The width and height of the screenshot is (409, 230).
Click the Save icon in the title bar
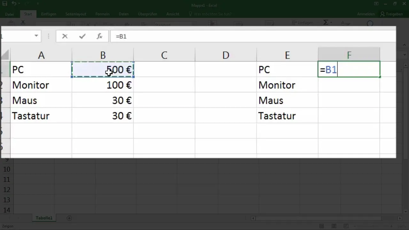pyautogui.click(x=5, y=4)
